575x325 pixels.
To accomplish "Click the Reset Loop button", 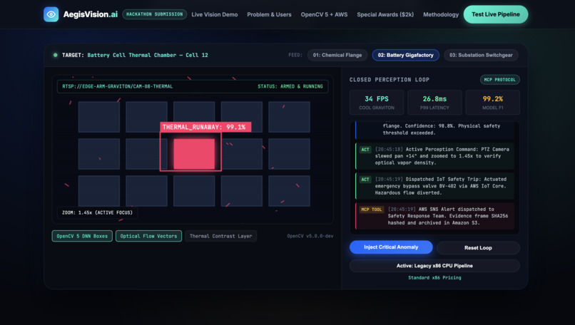I will point(478,248).
